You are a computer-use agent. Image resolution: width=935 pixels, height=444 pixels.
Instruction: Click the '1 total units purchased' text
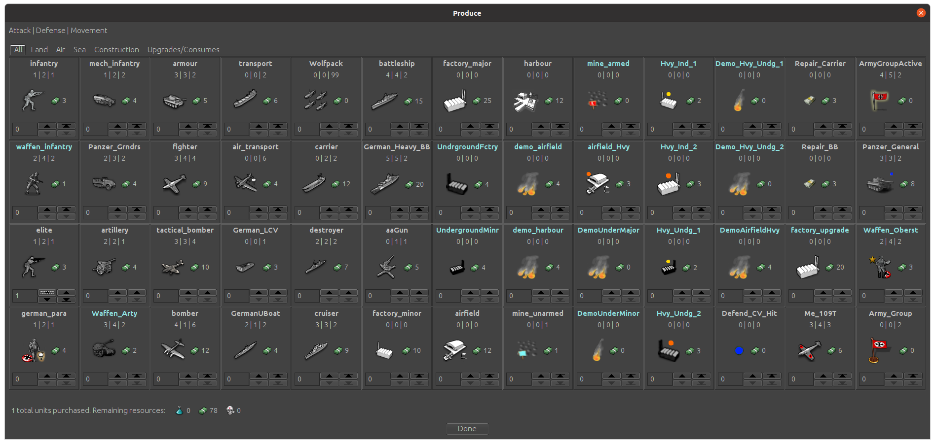click(x=51, y=410)
